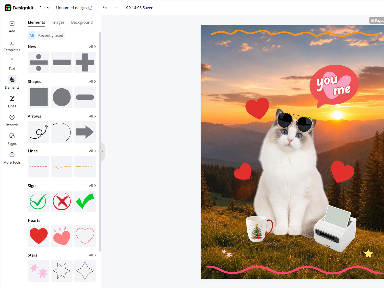Insert the solid red heart

point(39,236)
